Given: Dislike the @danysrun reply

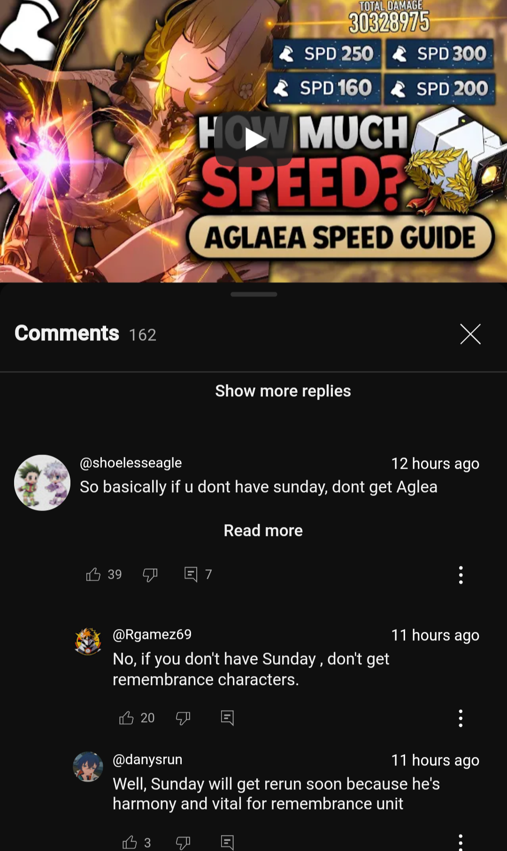Looking at the screenshot, I should pyautogui.click(x=183, y=843).
